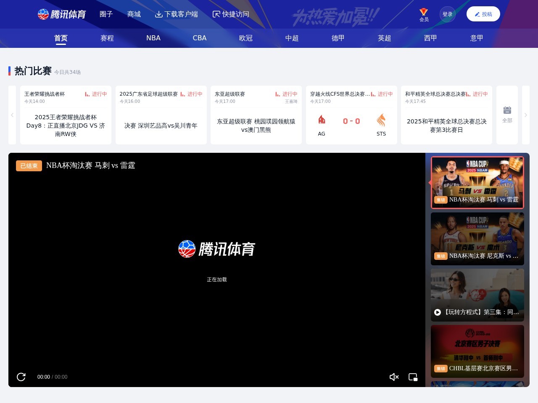Click the 下载客户端 download icon
The height and width of the screenshot is (403, 538).
(x=159, y=14)
